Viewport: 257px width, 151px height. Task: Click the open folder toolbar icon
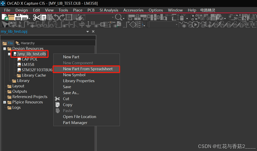pos(11,17)
